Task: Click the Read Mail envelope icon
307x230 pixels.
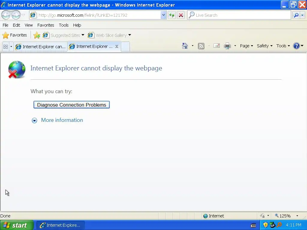Action: click(x=216, y=46)
